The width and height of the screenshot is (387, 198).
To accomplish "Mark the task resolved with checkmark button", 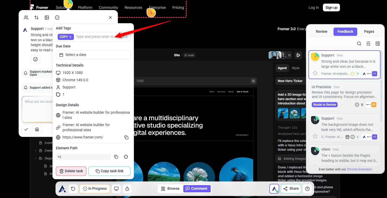I will (26, 129).
